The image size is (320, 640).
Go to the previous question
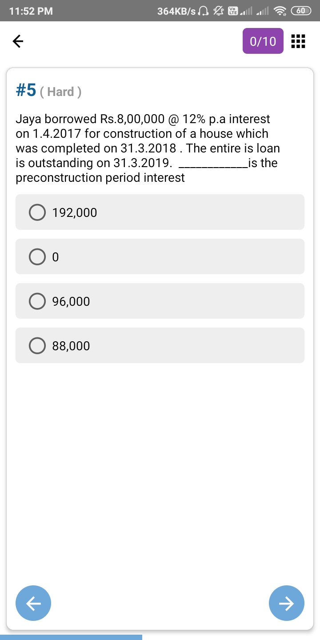[33, 603]
